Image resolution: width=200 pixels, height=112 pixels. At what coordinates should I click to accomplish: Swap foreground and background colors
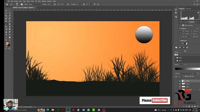tap(9, 43)
